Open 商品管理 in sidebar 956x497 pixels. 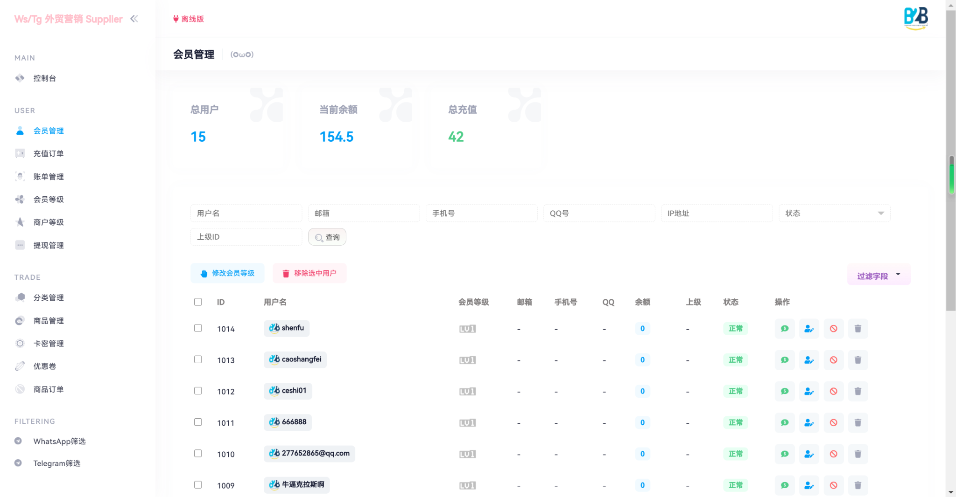tap(48, 321)
